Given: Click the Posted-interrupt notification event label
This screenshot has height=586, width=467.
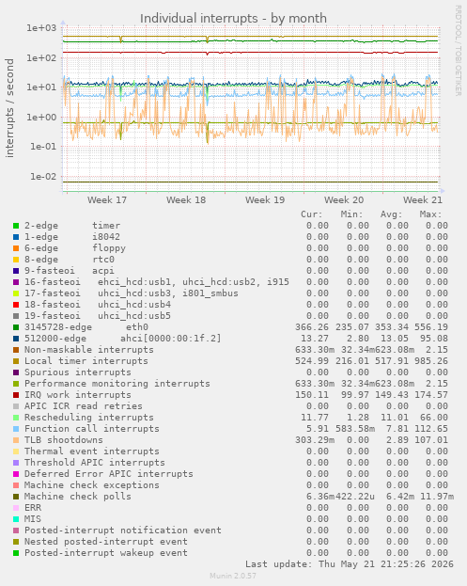Looking at the screenshot, I should [123, 531].
